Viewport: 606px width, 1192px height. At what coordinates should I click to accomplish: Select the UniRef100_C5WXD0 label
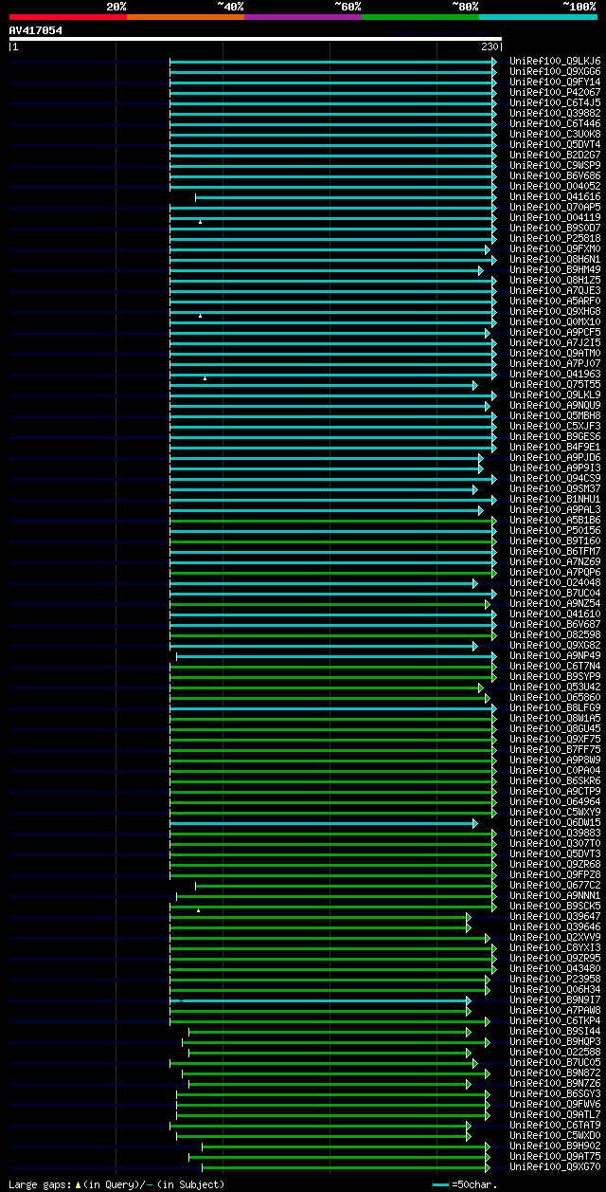555,1136
